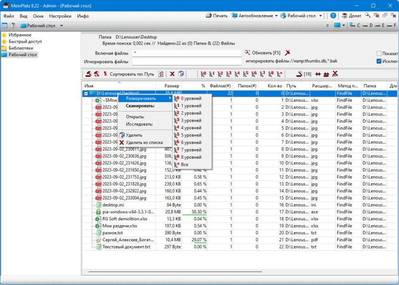Open the Окна menu

coord(38,16)
